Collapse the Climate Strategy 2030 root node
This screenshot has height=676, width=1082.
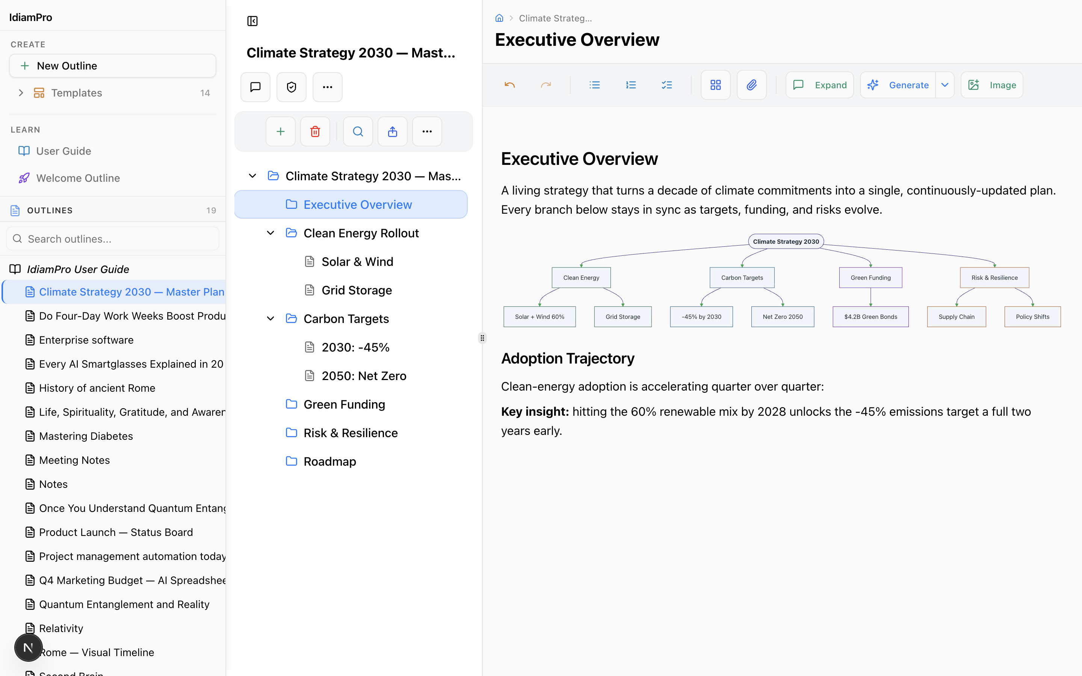(252, 176)
